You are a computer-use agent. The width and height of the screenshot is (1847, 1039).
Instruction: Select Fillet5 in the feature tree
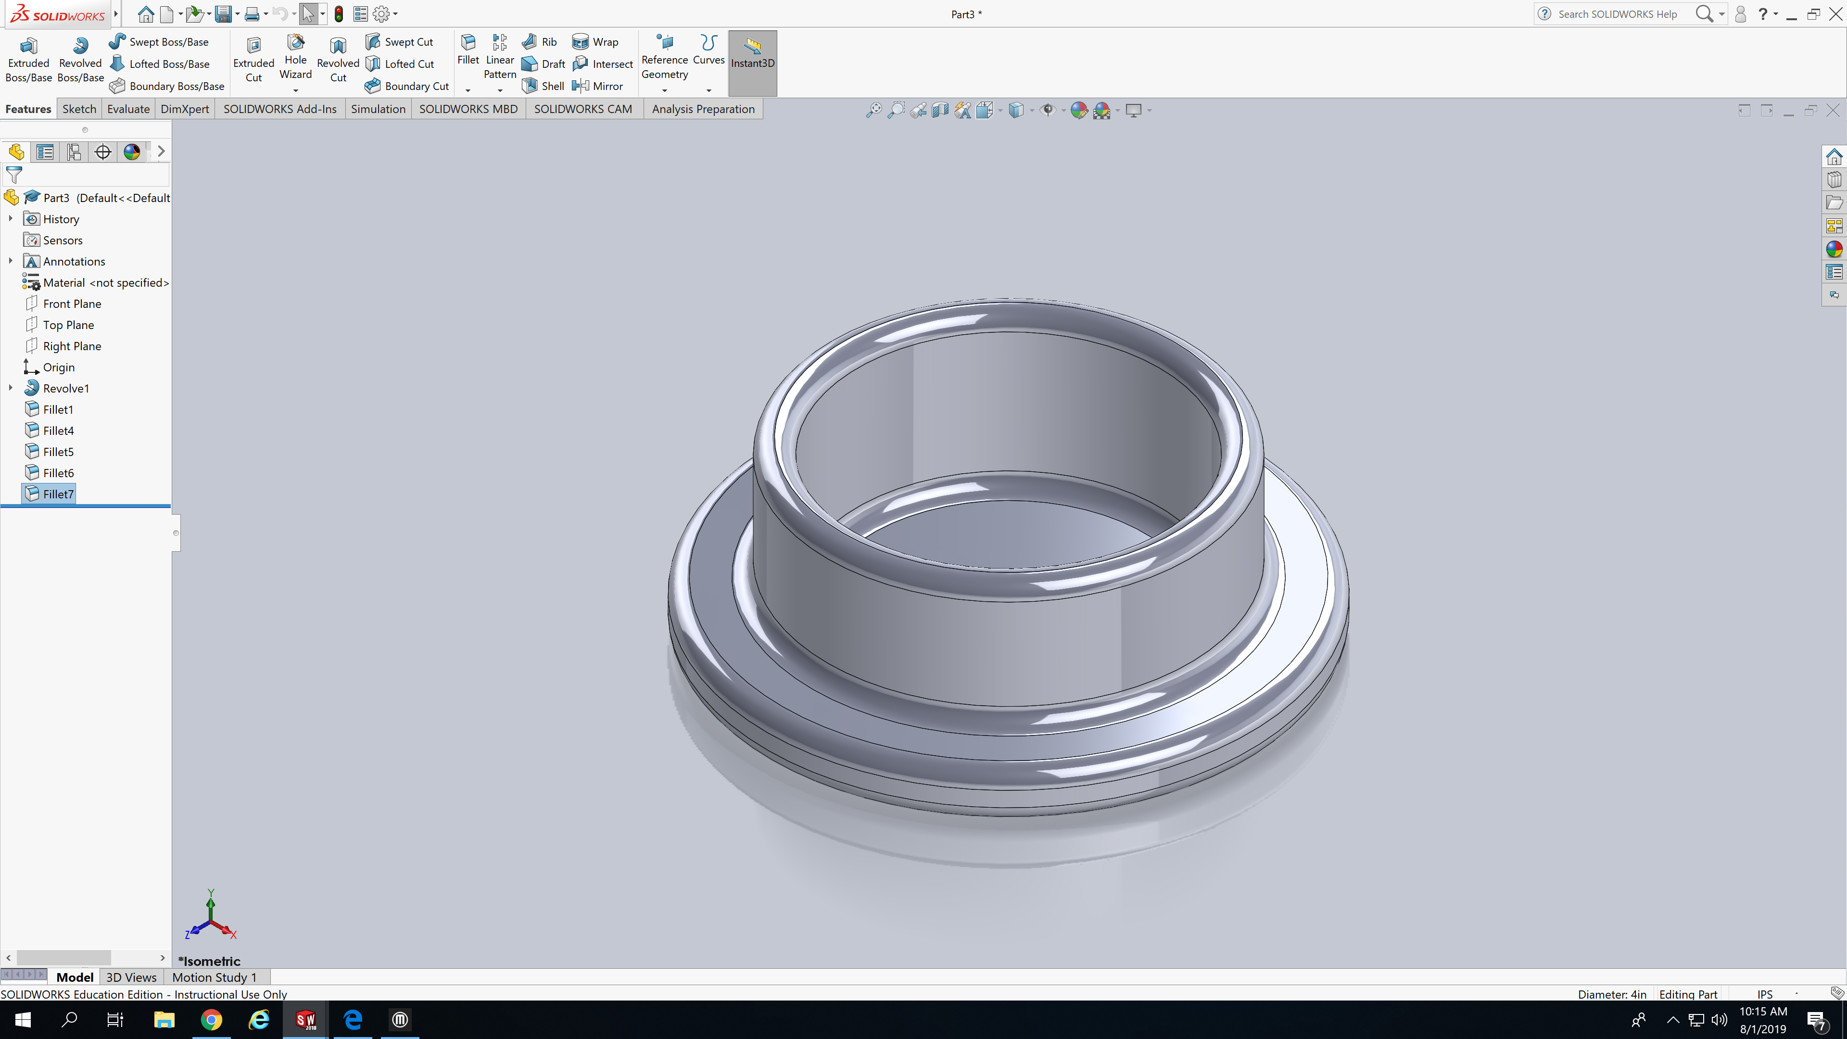point(58,452)
